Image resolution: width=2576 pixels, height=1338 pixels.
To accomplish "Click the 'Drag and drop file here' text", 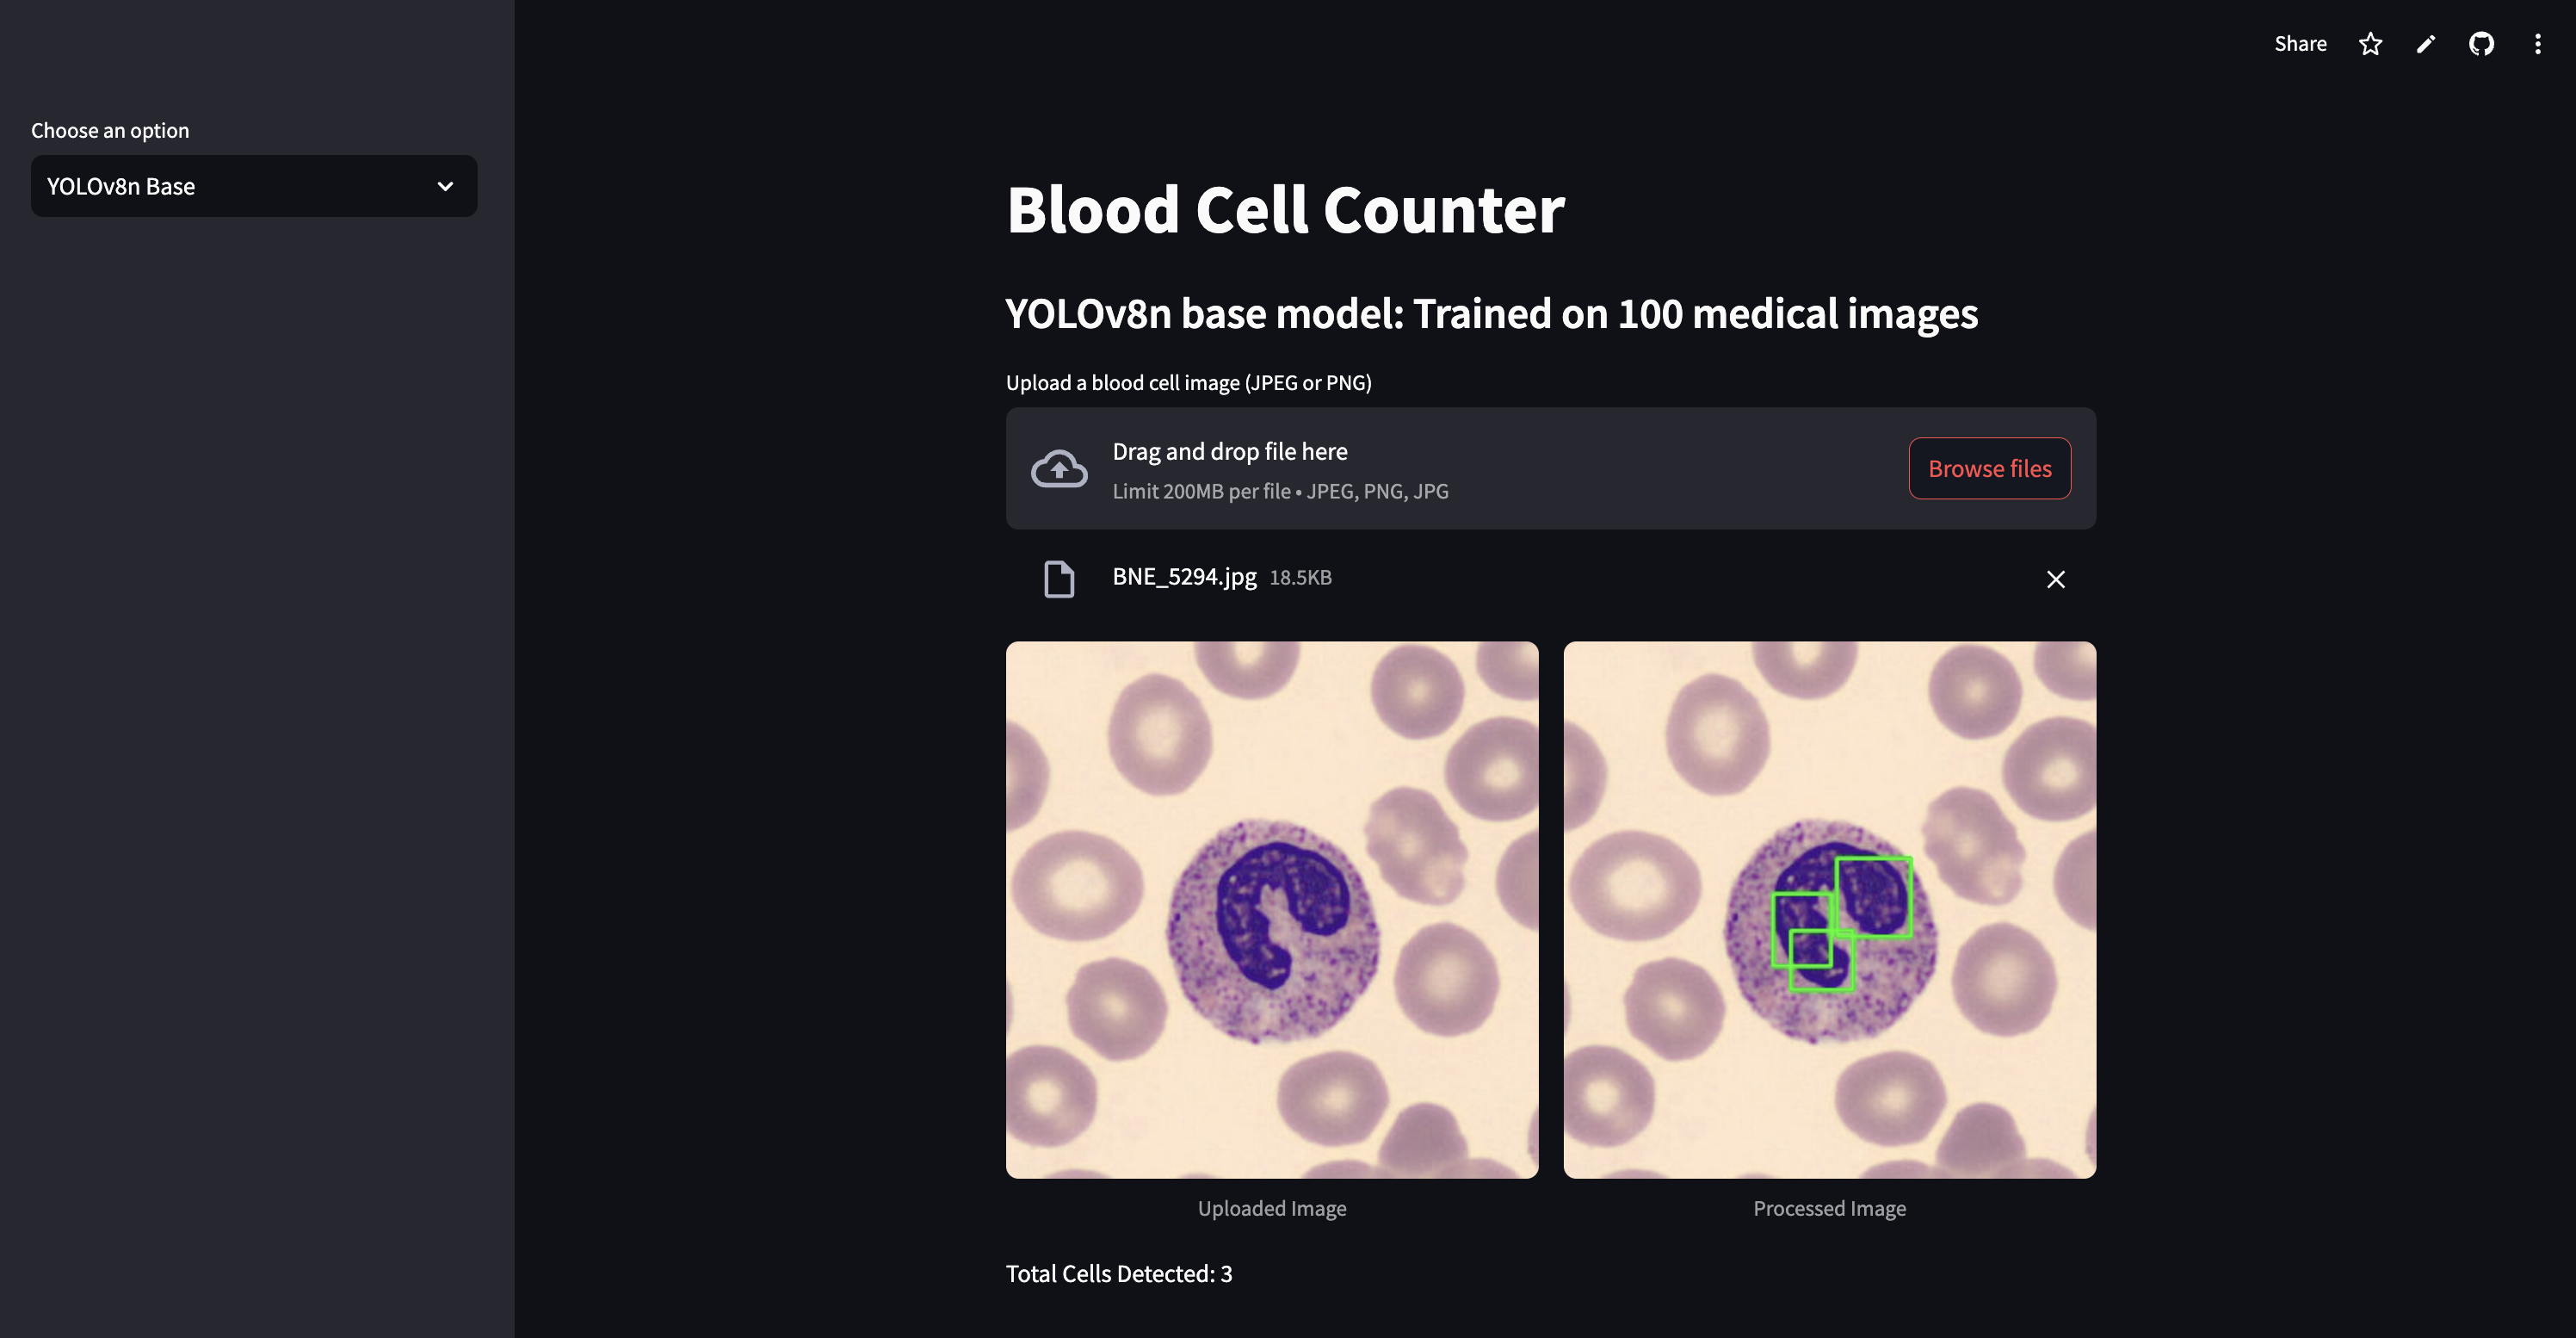I will point(1229,451).
